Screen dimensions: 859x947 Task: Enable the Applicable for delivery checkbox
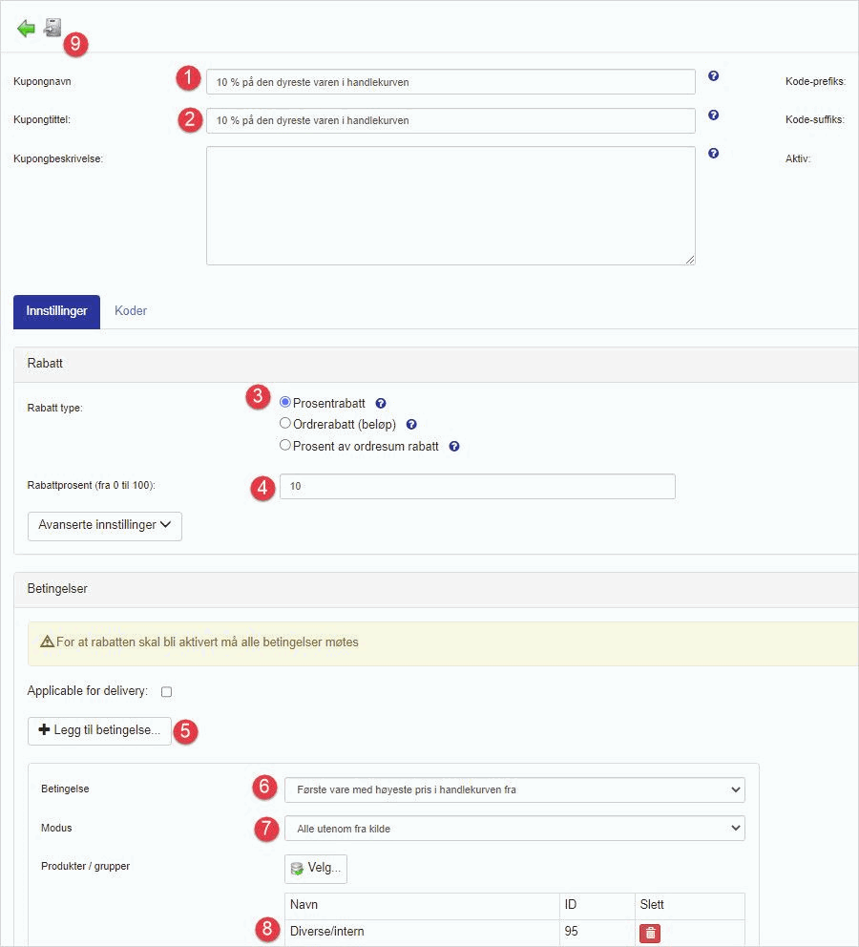pyautogui.click(x=166, y=691)
